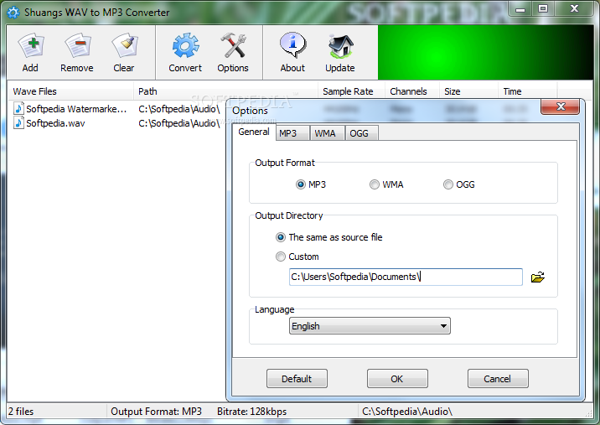Click the Update house icon
Viewport: 600px width, 425px height.
340,46
